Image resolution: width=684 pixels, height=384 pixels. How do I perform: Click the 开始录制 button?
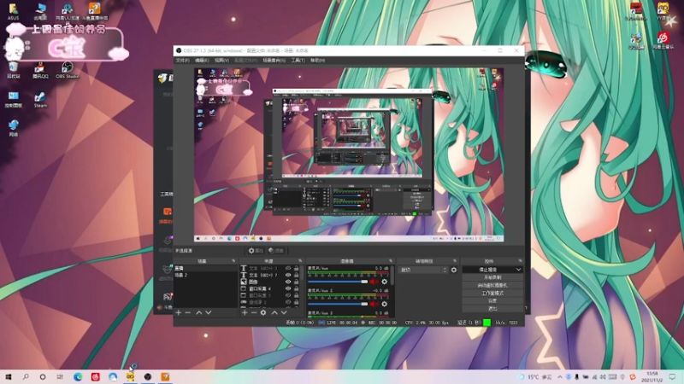[x=492, y=277]
